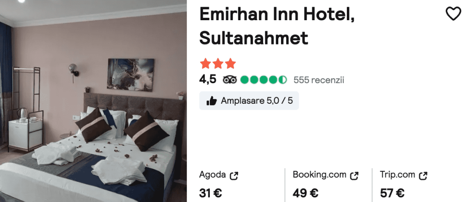Open the 555 recenzii reviews link
The height and width of the screenshot is (202, 471).
coord(319,80)
